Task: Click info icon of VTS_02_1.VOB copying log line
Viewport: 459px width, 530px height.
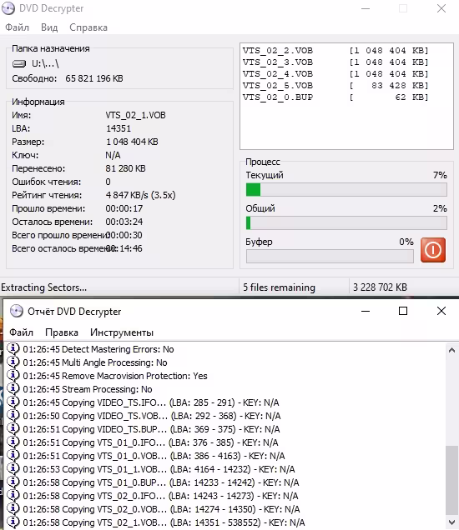Action: [13, 522]
